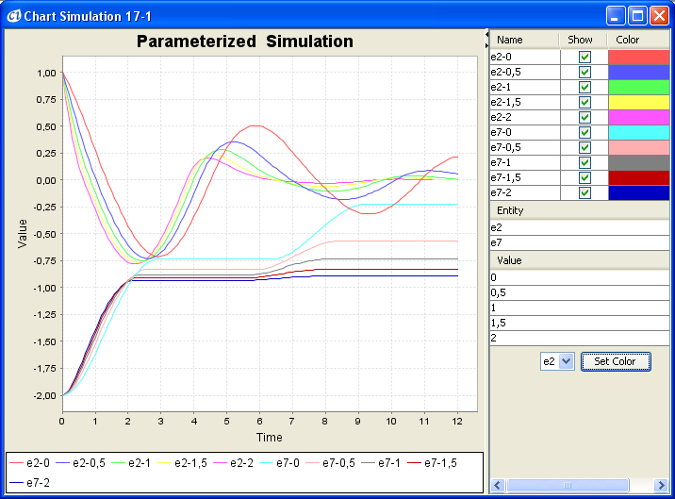Click the horizontal scrollbar left arrow

(x=498, y=485)
